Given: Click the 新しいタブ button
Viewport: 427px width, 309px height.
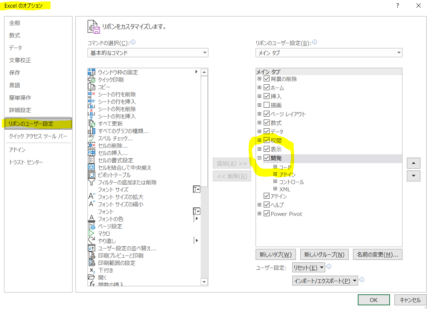Looking at the screenshot, I should pos(276,254).
